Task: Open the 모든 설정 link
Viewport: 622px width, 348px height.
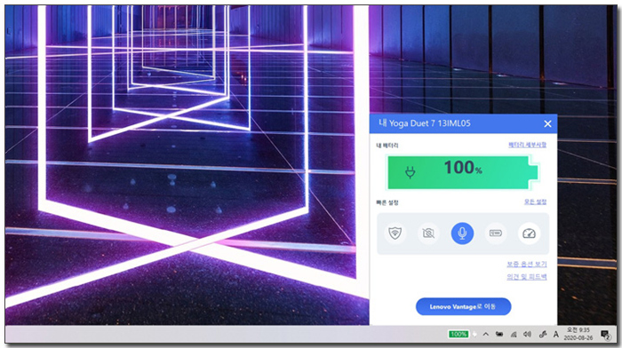Action: [535, 202]
